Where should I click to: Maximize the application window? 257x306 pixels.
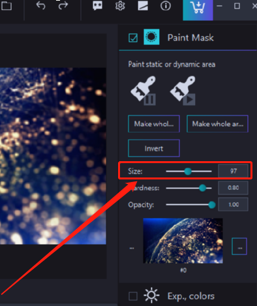(x=237, y=6)
